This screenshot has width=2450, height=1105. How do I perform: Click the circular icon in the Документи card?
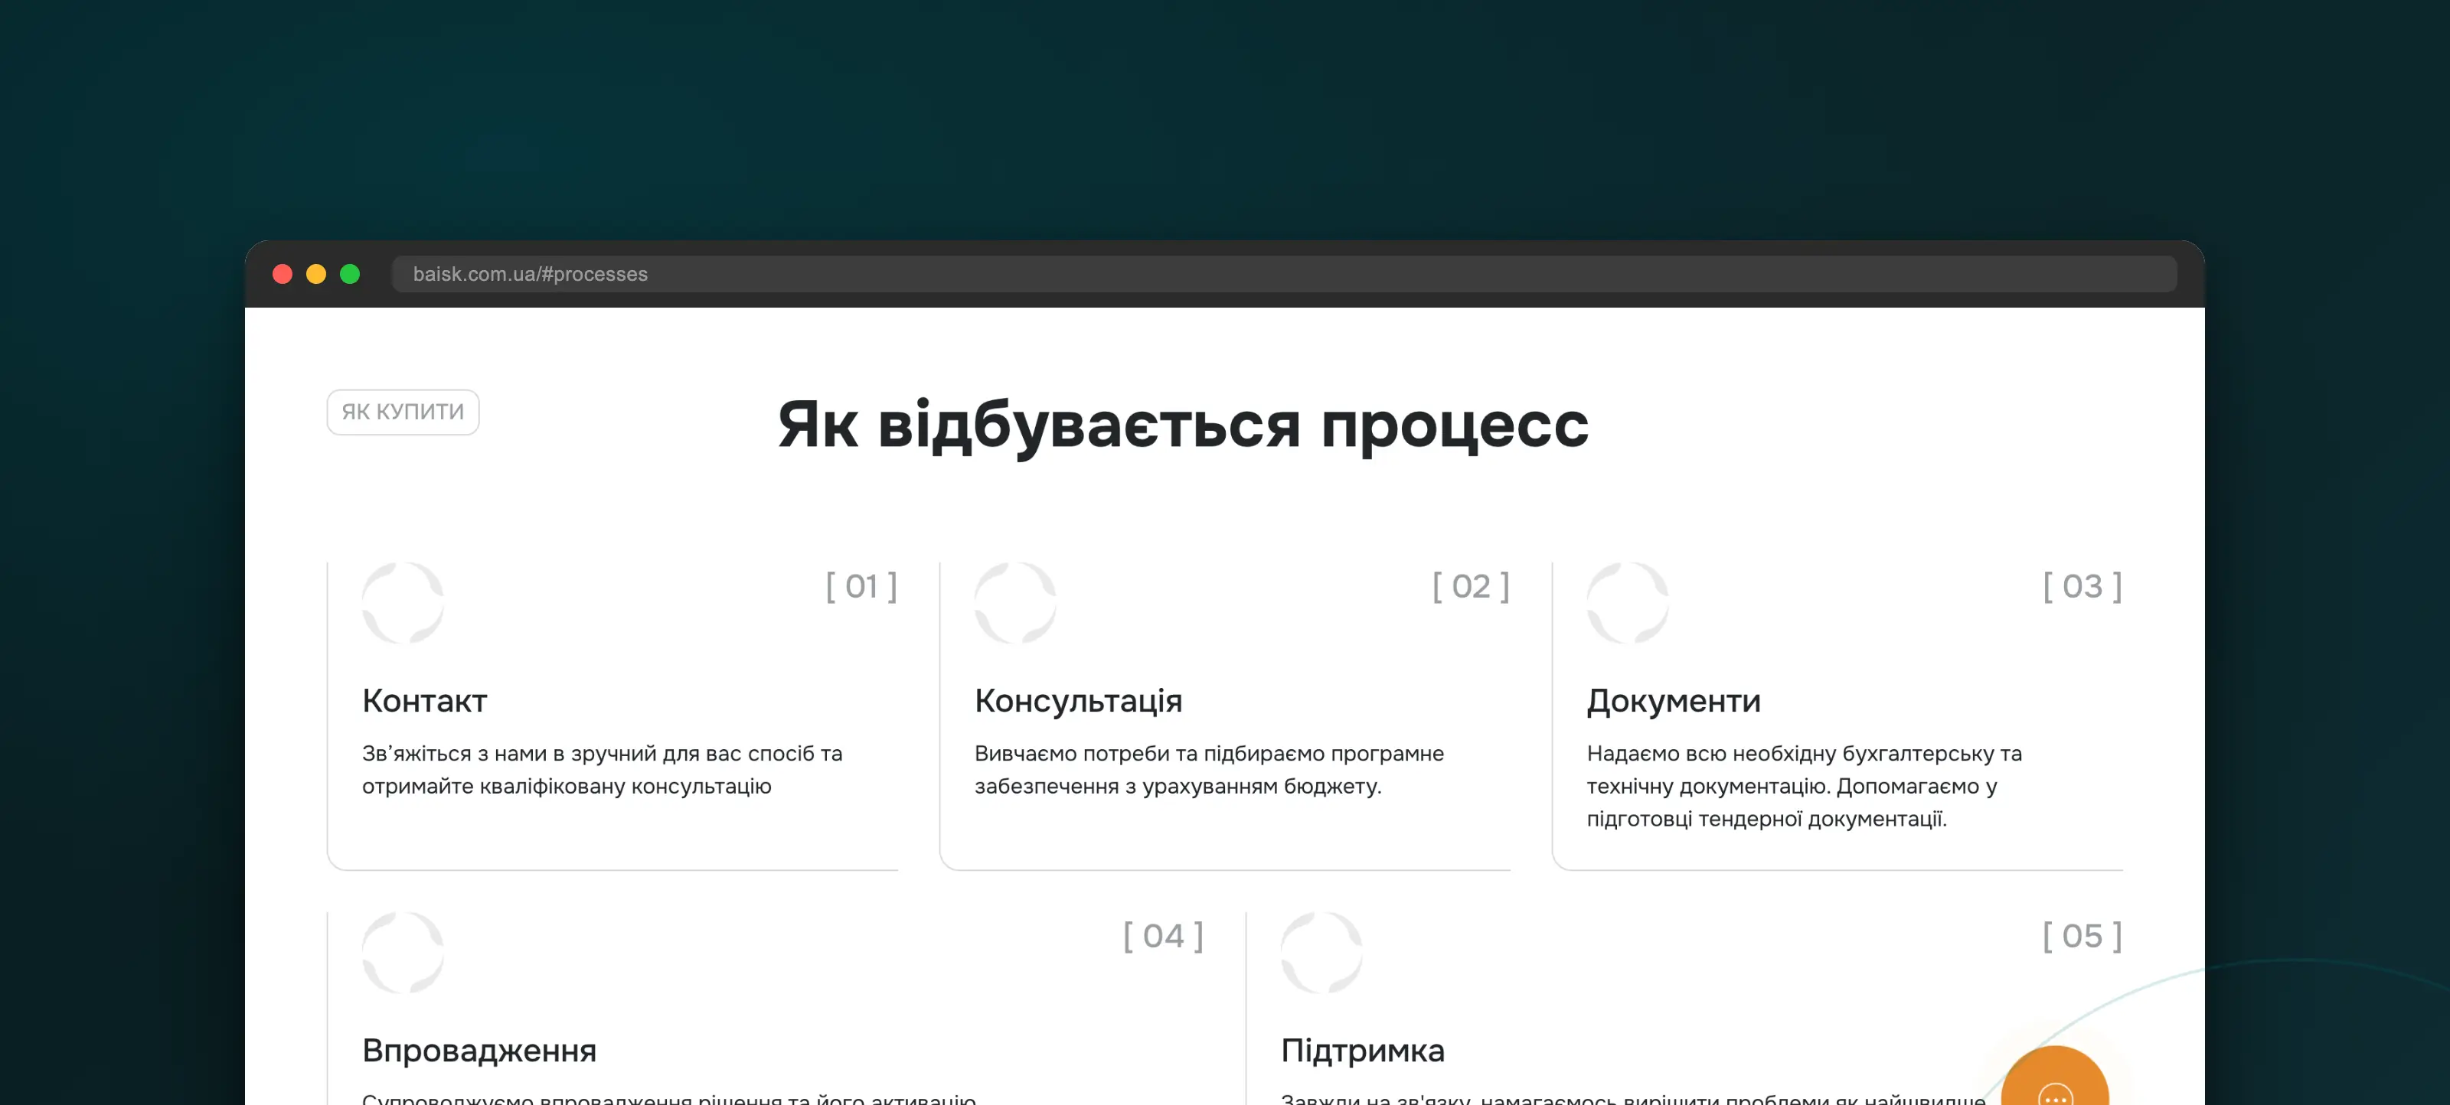(x=1628, y=603)
